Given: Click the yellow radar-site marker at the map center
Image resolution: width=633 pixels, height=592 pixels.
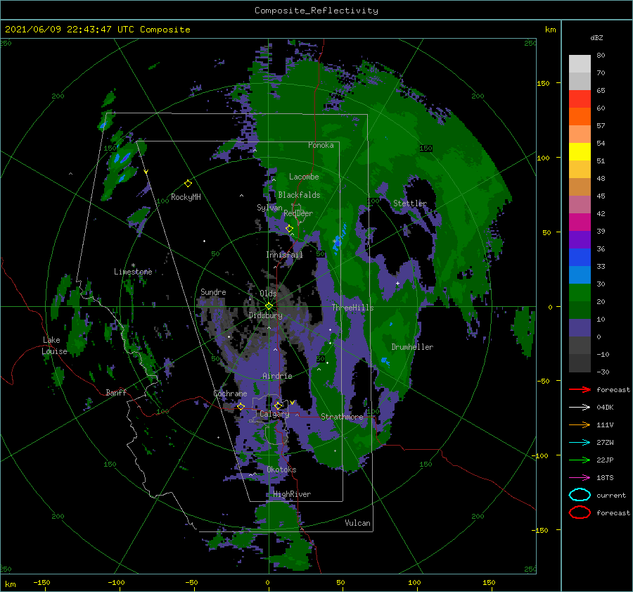Looking at the screenshot, I should click(269, 306).
